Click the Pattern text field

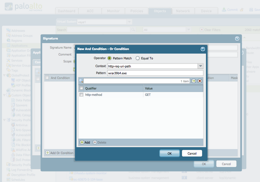coord(155,73)
